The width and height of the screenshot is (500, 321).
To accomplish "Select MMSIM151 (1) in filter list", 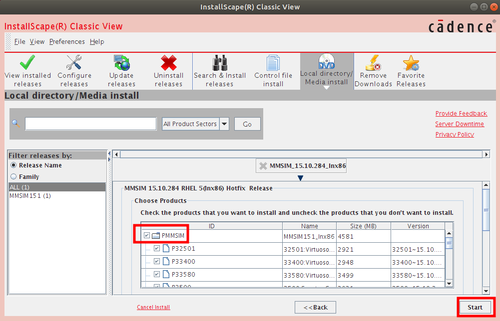I will [x=57, y=196].
